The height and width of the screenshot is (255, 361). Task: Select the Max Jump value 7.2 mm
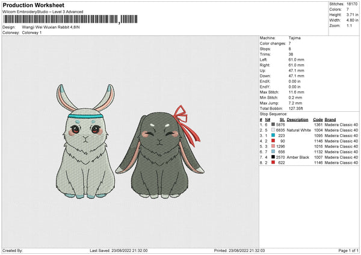(295, 103)
